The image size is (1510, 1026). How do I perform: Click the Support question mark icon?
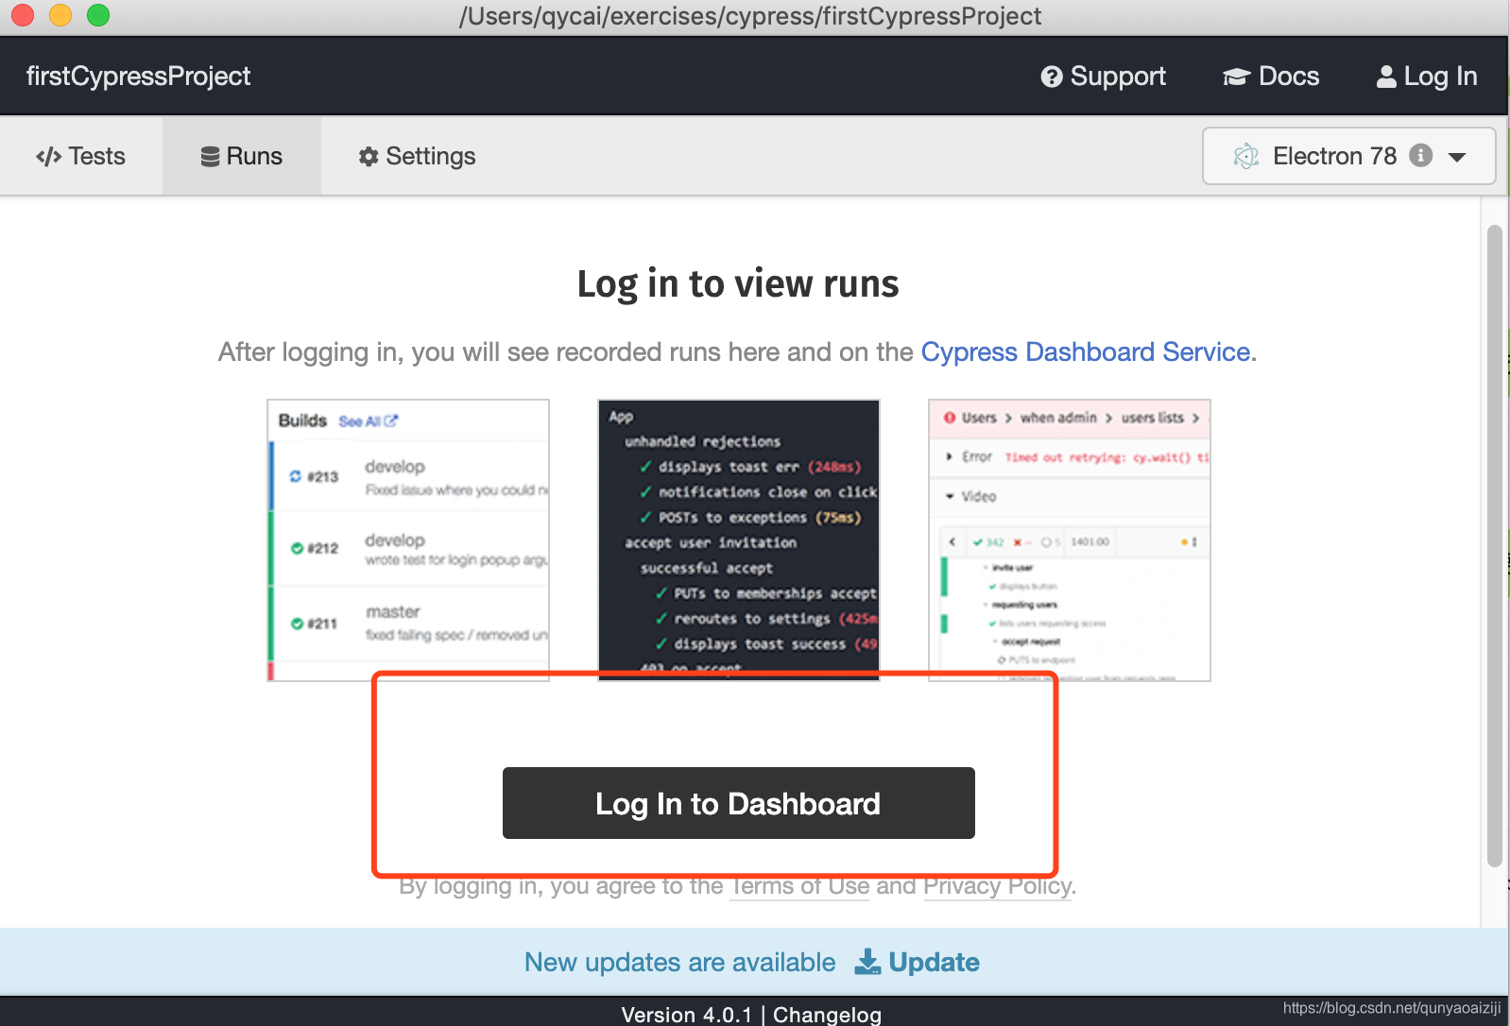pyautogui.click(x=1052, y=77)
